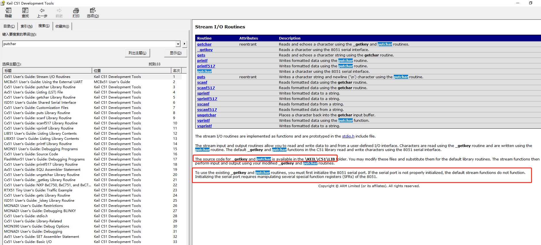
Task: Click the Print (打印) toolbar icon
Action: click(76, 11)
